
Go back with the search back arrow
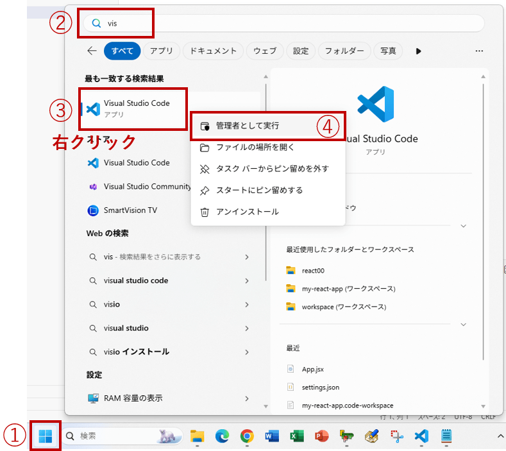[92, 51]
